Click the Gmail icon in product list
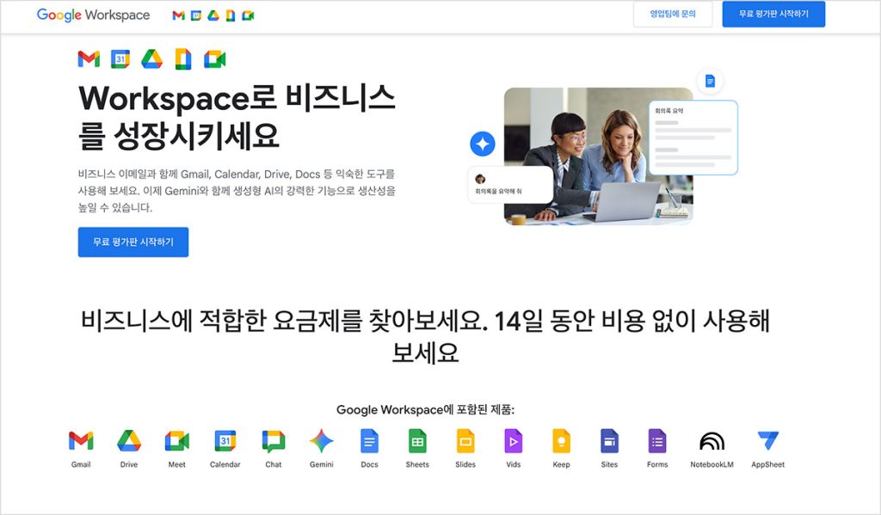This screenshot has height=515, width=881. tap(81, 441)
